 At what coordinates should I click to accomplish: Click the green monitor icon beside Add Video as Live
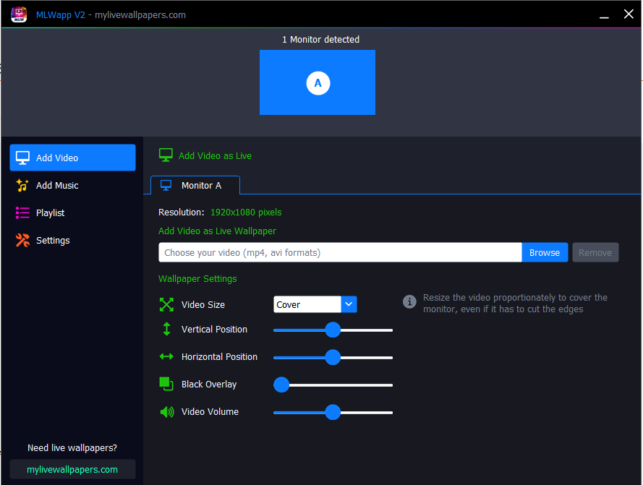(165, 155)
